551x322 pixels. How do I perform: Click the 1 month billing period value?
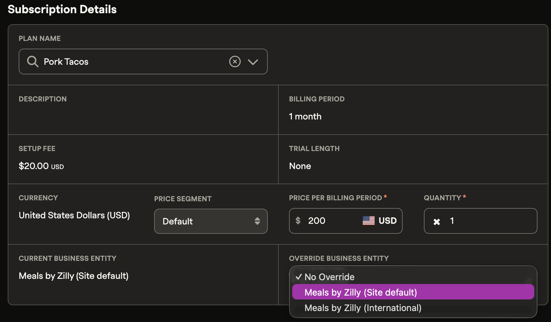click(305, 117)
